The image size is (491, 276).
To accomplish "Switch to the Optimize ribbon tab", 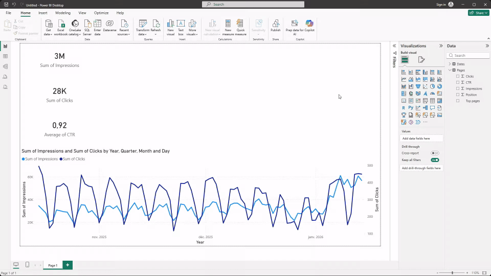I will (x=101, y=13).
